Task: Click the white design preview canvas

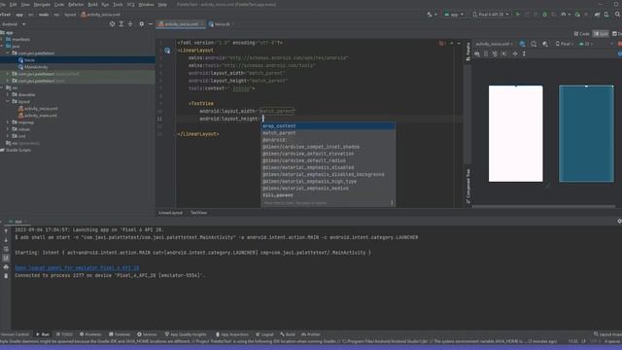Action: 516,134
